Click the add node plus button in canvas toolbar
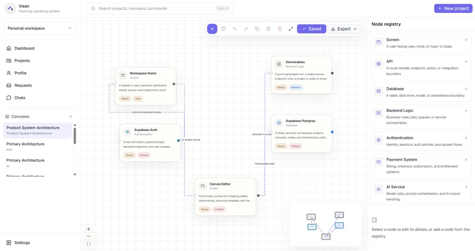Image resolution: width=475 pixels, height=251 pixels. pos(212,29)
